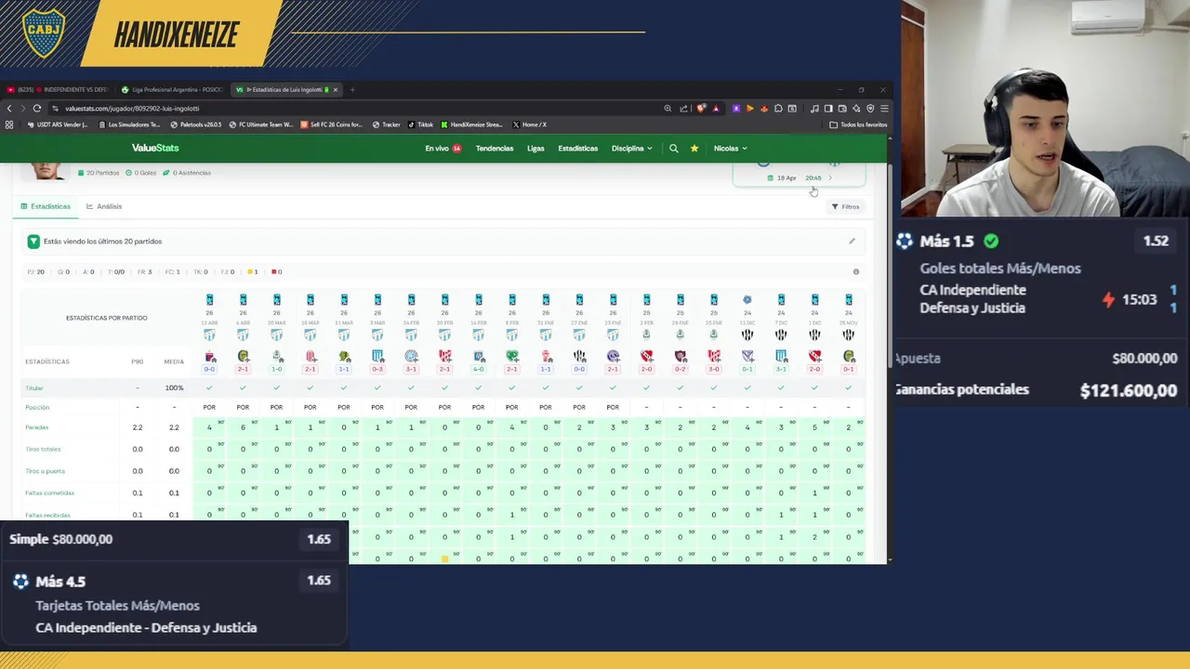Expand the Disciplina dropdown

(x=631, y=148)
